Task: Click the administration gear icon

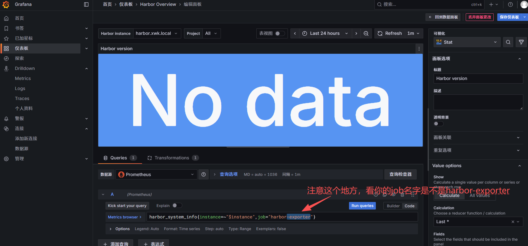Action: tap(6, 159)
